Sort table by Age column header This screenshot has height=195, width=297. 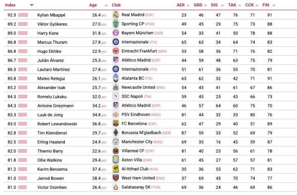coord(93,5)
